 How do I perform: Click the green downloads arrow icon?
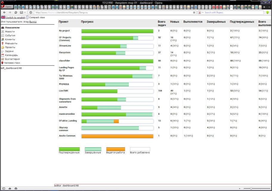tap(268, 13)
